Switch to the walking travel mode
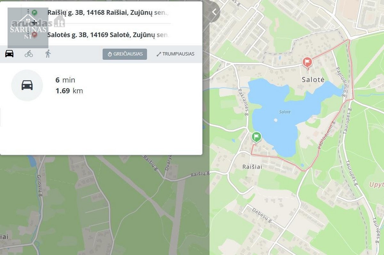Image resolution: width=384 pixels, height=255 pixels. [48, 54]
